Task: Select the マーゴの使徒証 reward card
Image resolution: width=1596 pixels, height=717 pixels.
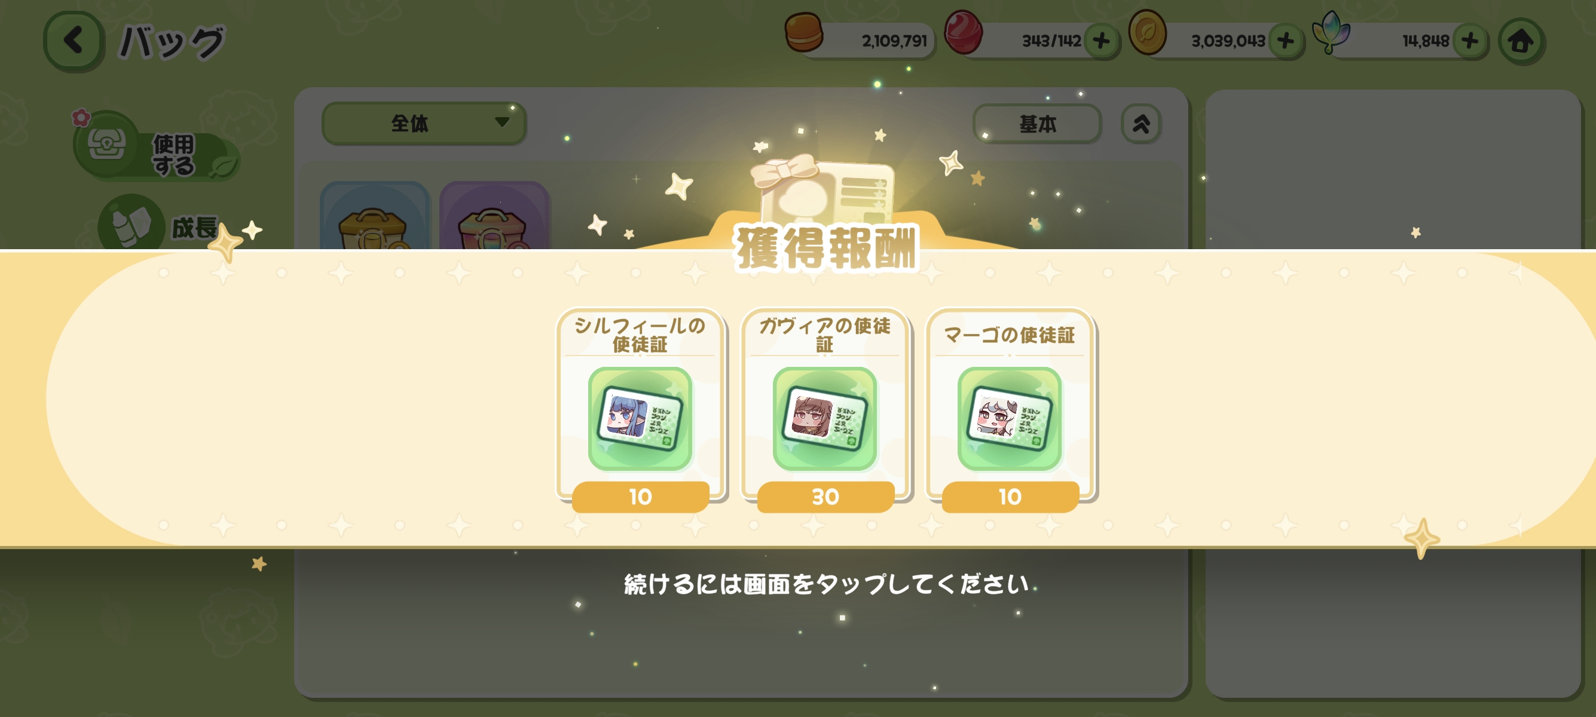Action: click(1009, 410)
